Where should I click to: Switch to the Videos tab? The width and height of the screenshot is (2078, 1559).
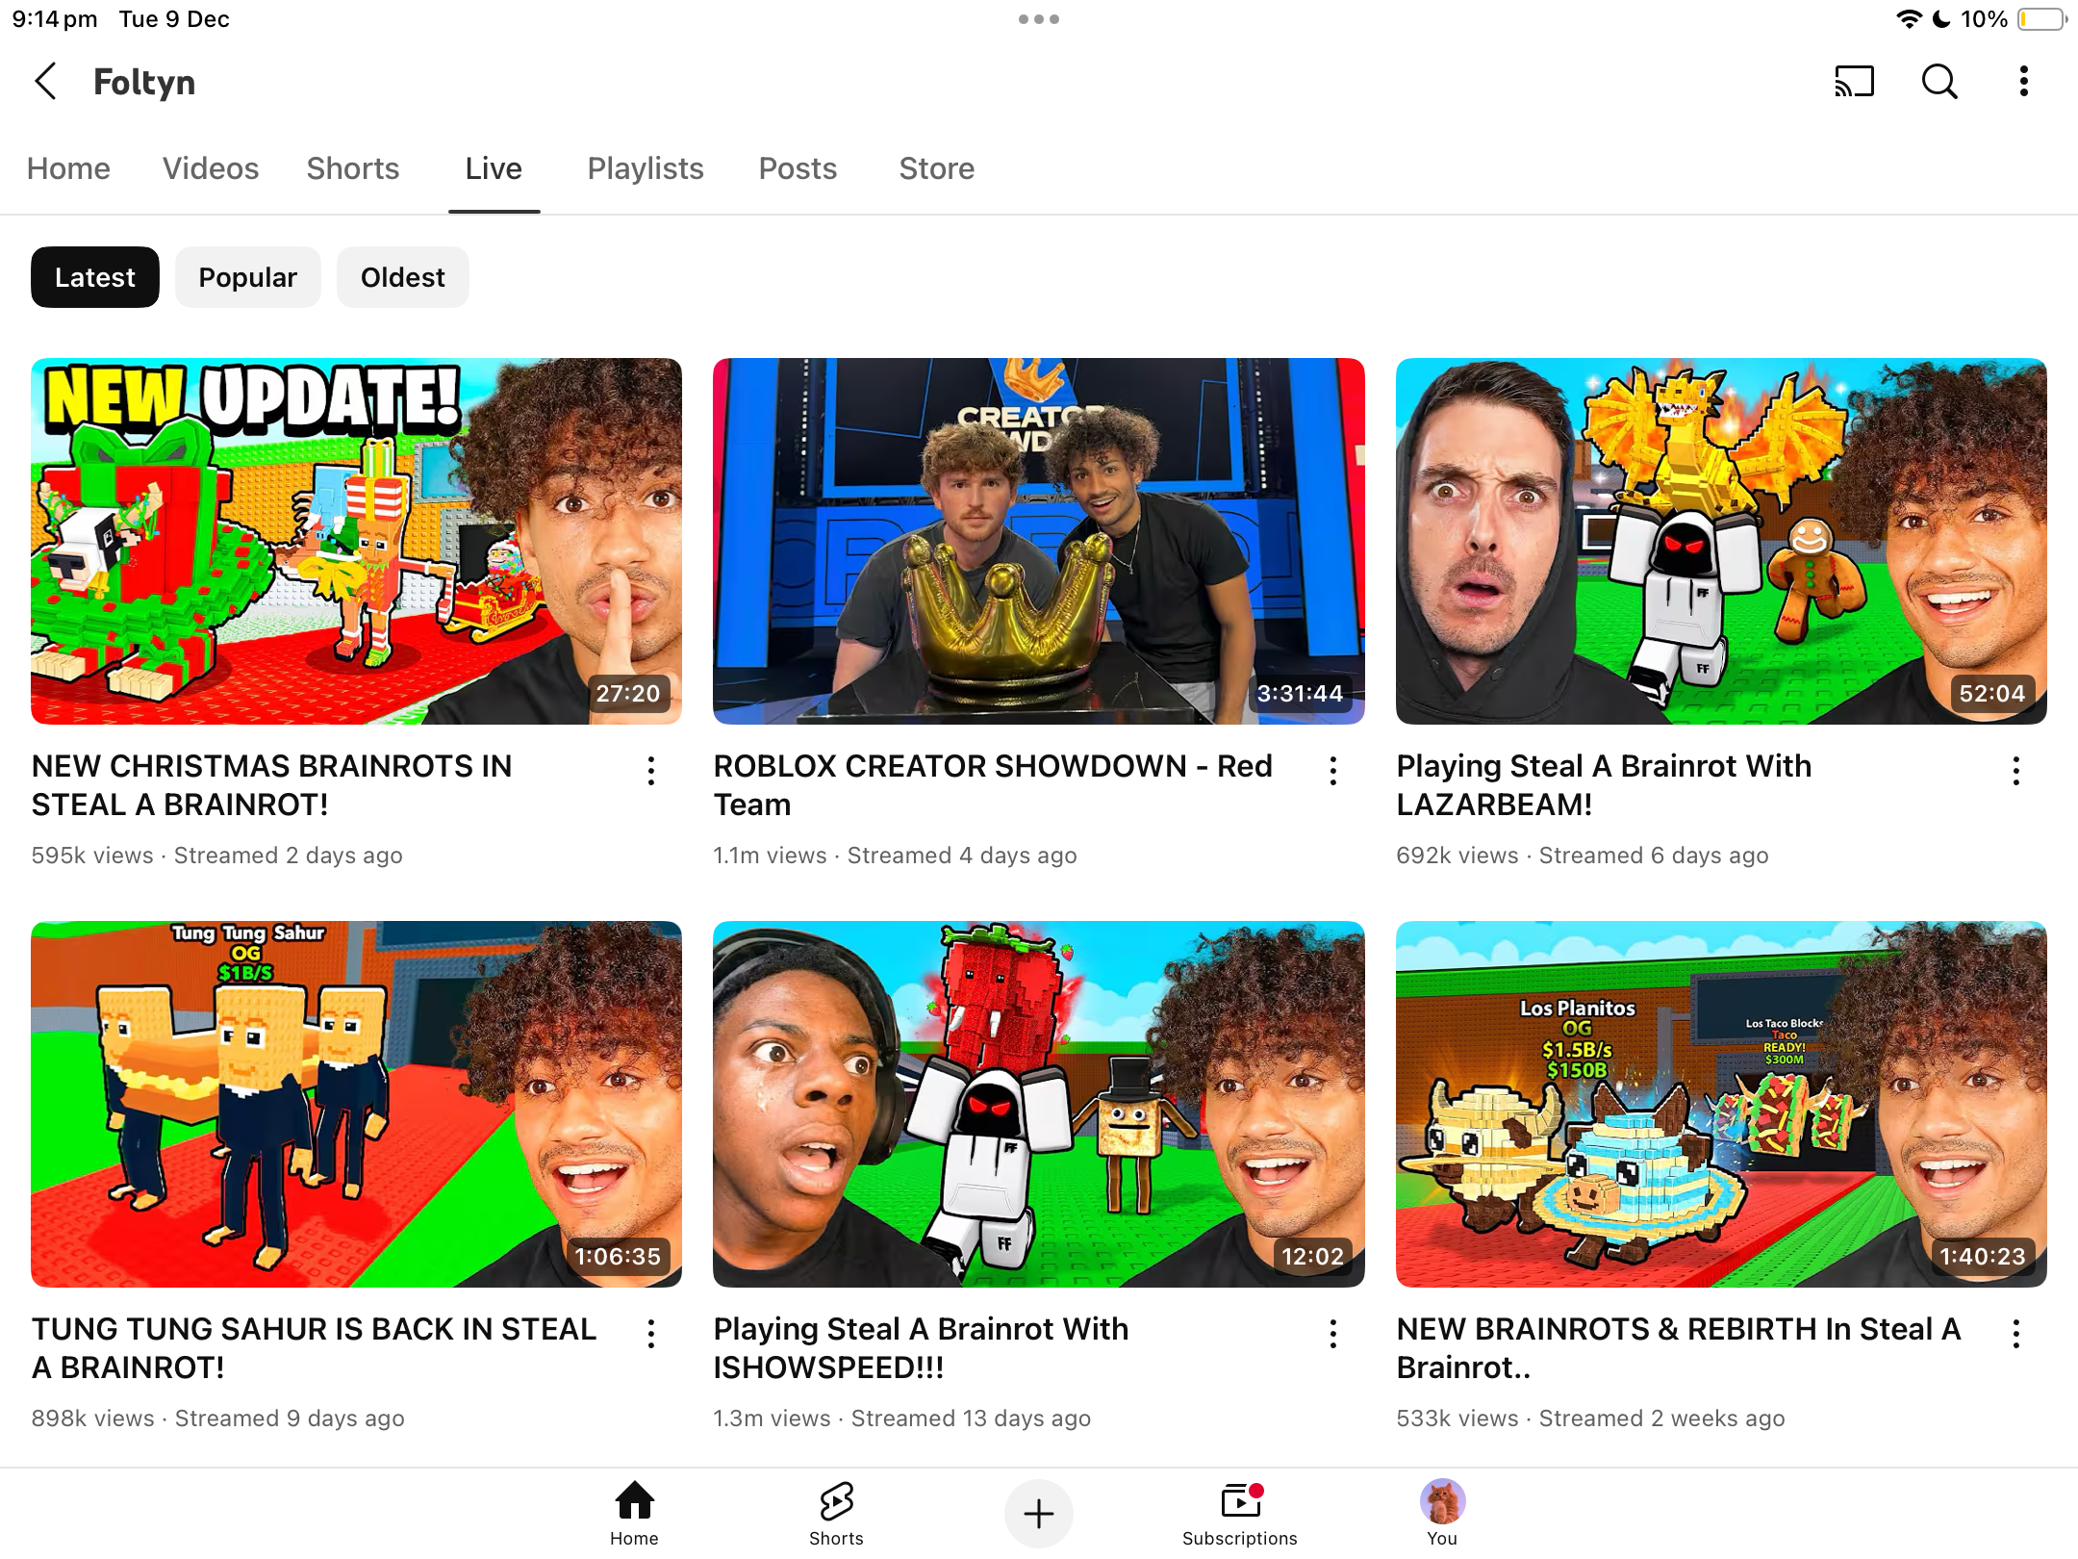point(210,168)
